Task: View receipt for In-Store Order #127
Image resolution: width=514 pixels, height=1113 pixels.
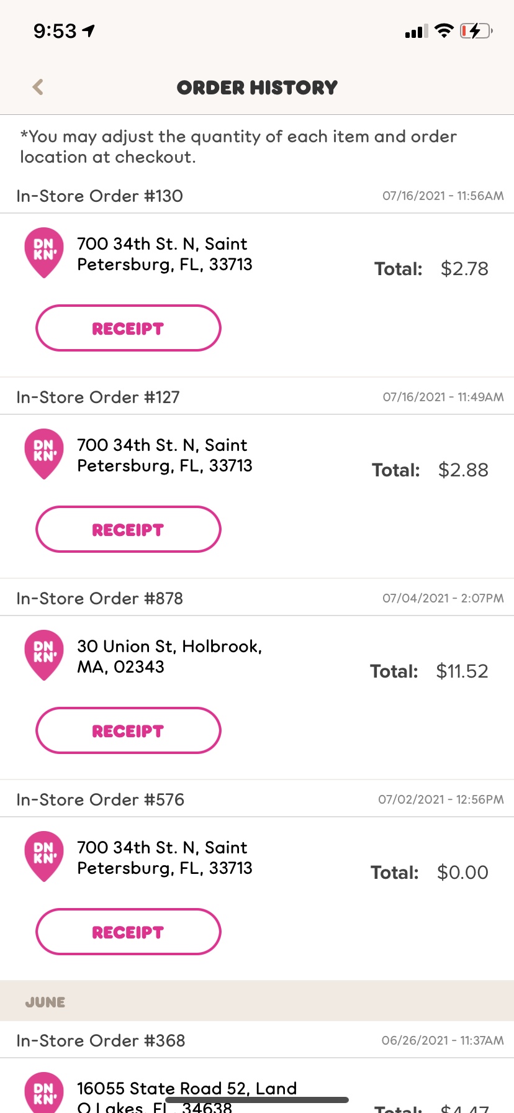Action: [x=128, y=529]
